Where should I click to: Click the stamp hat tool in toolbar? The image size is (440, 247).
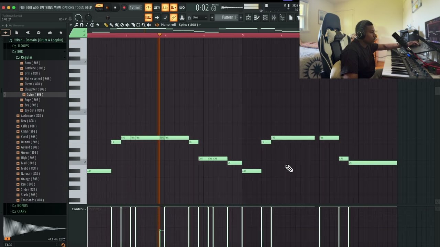182,17
